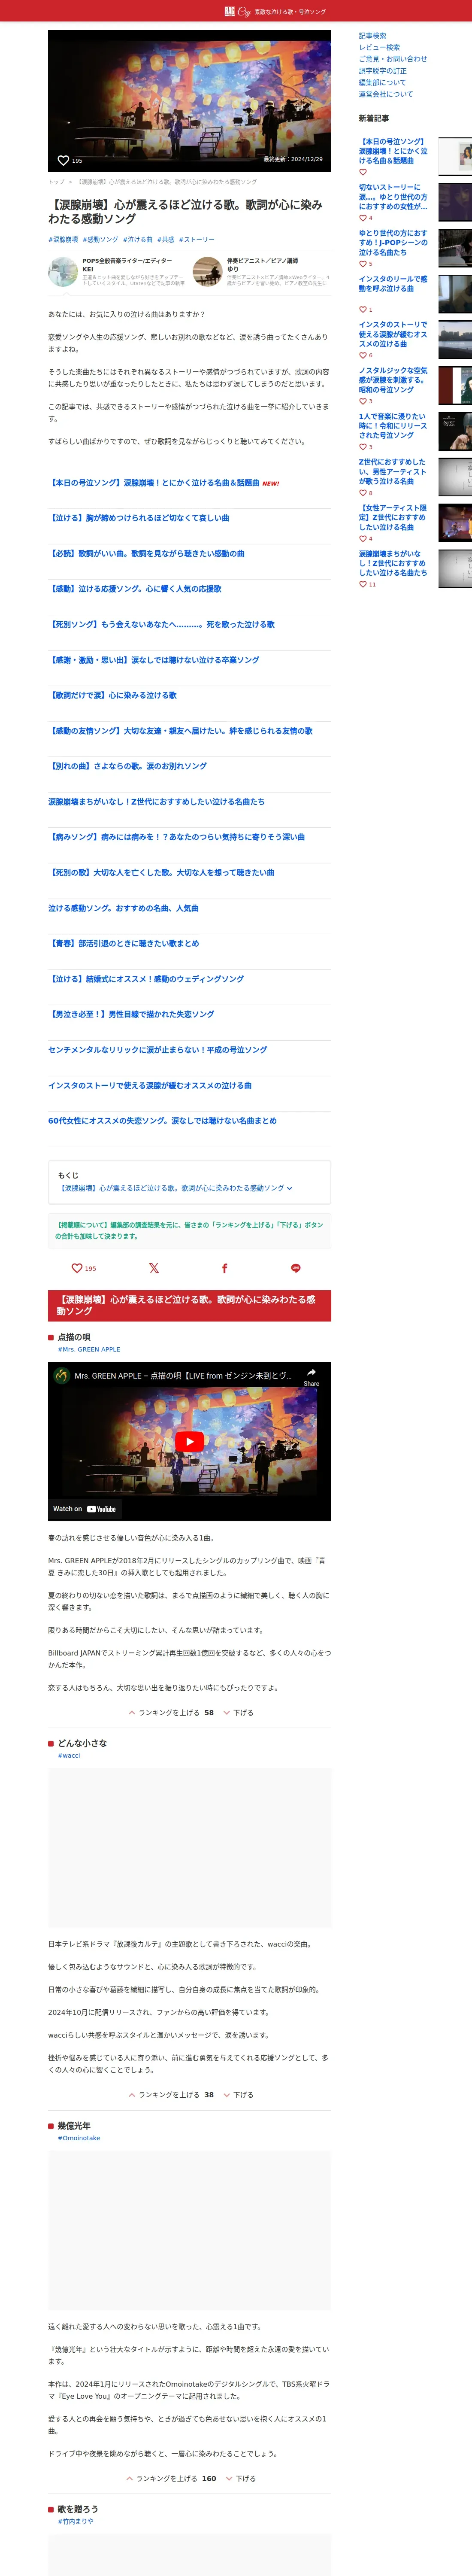The image size is (472, 2576).
Task: Click the heart under 【女性アーティスト限定】 sidebar article
Action: [x=363, y=539]
